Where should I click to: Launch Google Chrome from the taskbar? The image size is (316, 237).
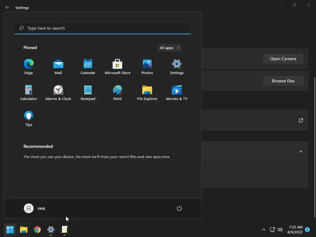[37, 229]
